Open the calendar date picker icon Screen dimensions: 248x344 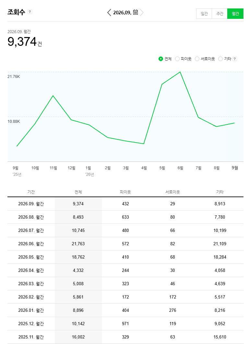coord(136,12)
